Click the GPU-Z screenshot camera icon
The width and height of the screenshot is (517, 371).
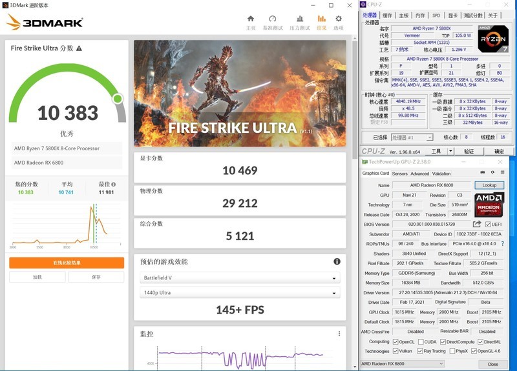[482, 172]
